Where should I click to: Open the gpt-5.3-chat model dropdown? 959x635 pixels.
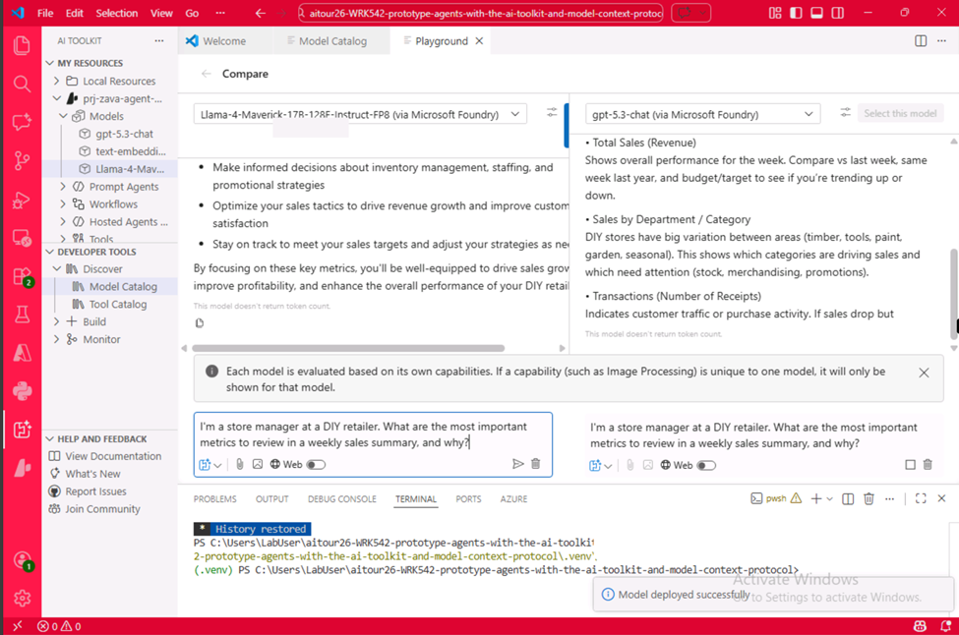pos(702,114)
